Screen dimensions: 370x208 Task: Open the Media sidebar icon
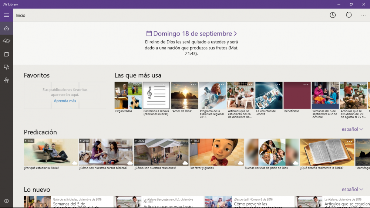[x=6, y=67]
